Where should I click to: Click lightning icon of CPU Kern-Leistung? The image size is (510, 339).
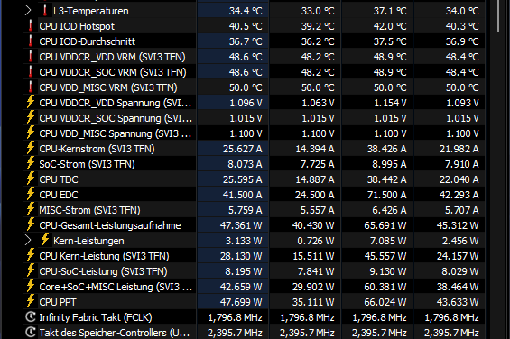pos(31,255)
